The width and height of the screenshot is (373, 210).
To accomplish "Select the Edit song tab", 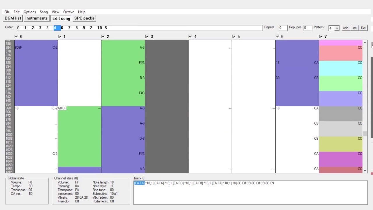I will tap(61, 18).
